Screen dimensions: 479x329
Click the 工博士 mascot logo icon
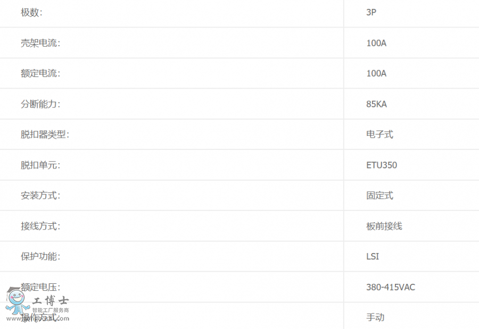[17, 301]
